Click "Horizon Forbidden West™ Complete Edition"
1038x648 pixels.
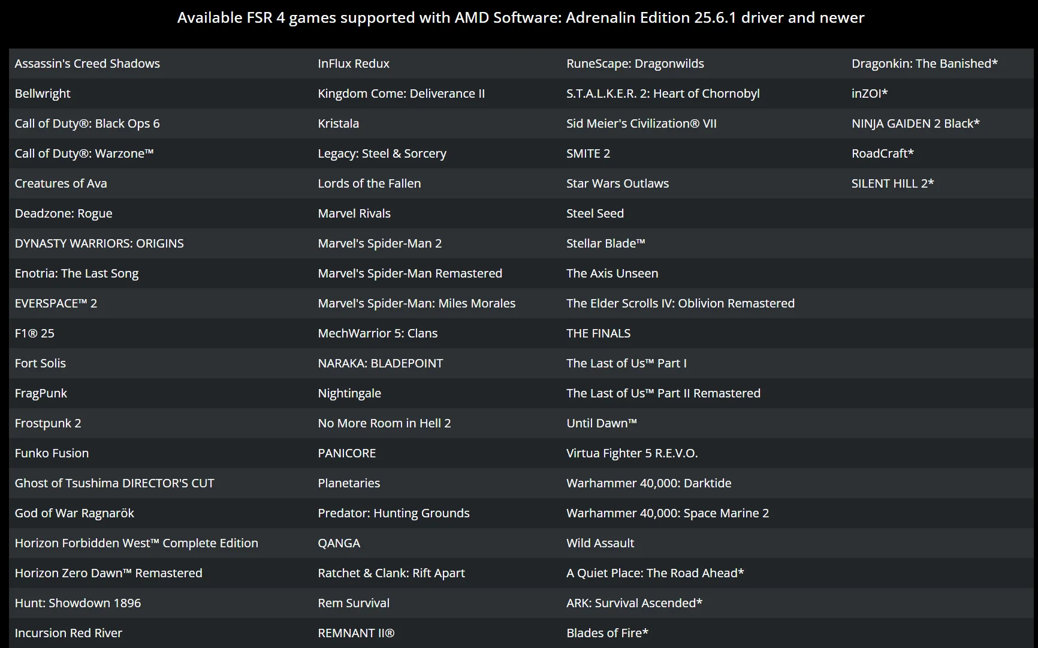[137, 543]
